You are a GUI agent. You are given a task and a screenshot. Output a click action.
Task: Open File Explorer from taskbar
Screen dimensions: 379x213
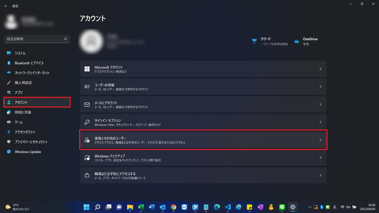(130, 207)
